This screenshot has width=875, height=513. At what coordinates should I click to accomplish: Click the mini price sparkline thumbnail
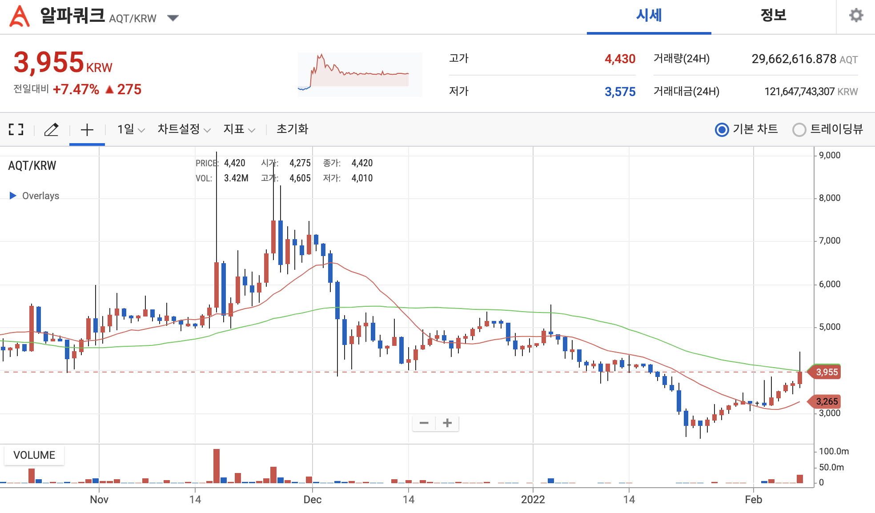pyautogui.click(x=360, y=74)
